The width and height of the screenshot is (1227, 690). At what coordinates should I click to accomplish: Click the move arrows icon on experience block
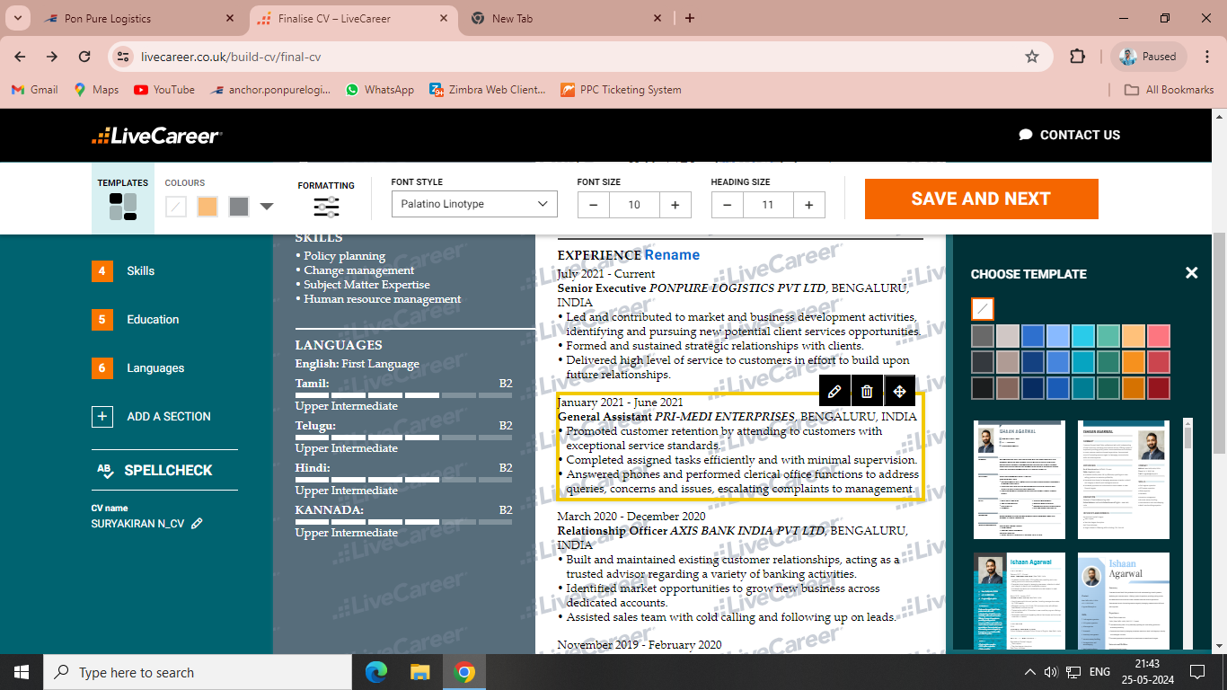click(x=899, y=391)
